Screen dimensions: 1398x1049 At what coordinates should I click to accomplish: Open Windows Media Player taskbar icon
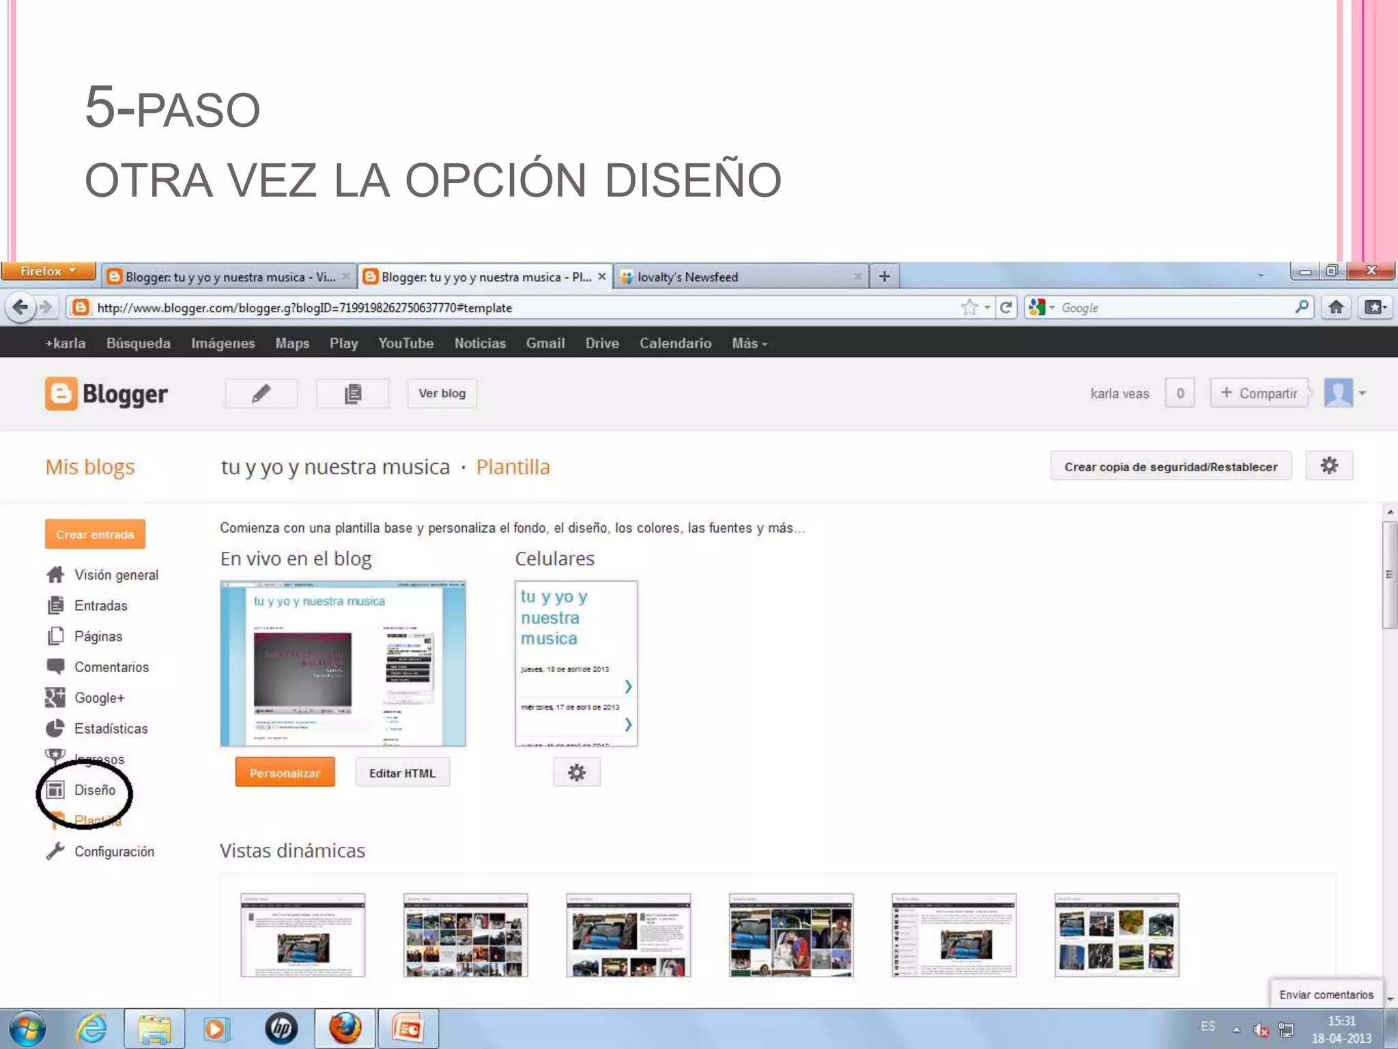tap(216, 1029)
